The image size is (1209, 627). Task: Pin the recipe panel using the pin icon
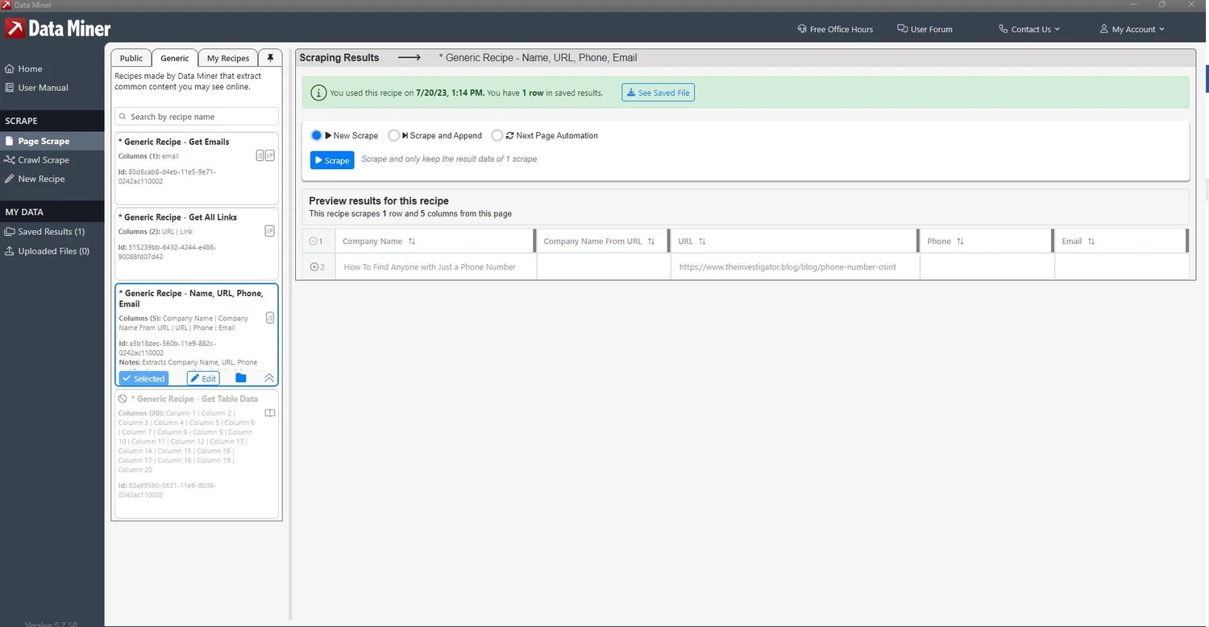[270, 57]
